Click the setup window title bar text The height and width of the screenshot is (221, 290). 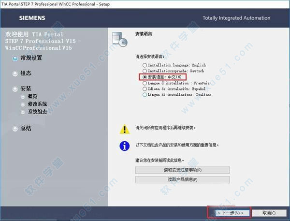[x=56, y=4]
